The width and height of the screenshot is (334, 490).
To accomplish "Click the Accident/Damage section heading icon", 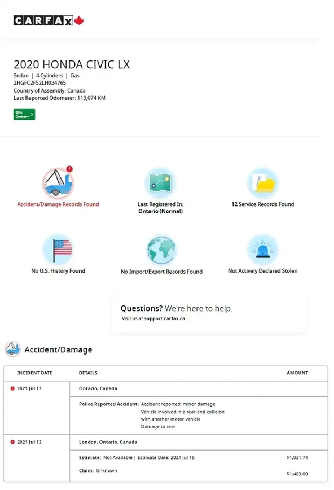I will click(13, 349).
